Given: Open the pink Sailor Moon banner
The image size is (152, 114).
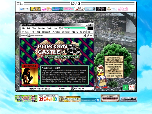Looking at the screenshot, I should 46,9.
